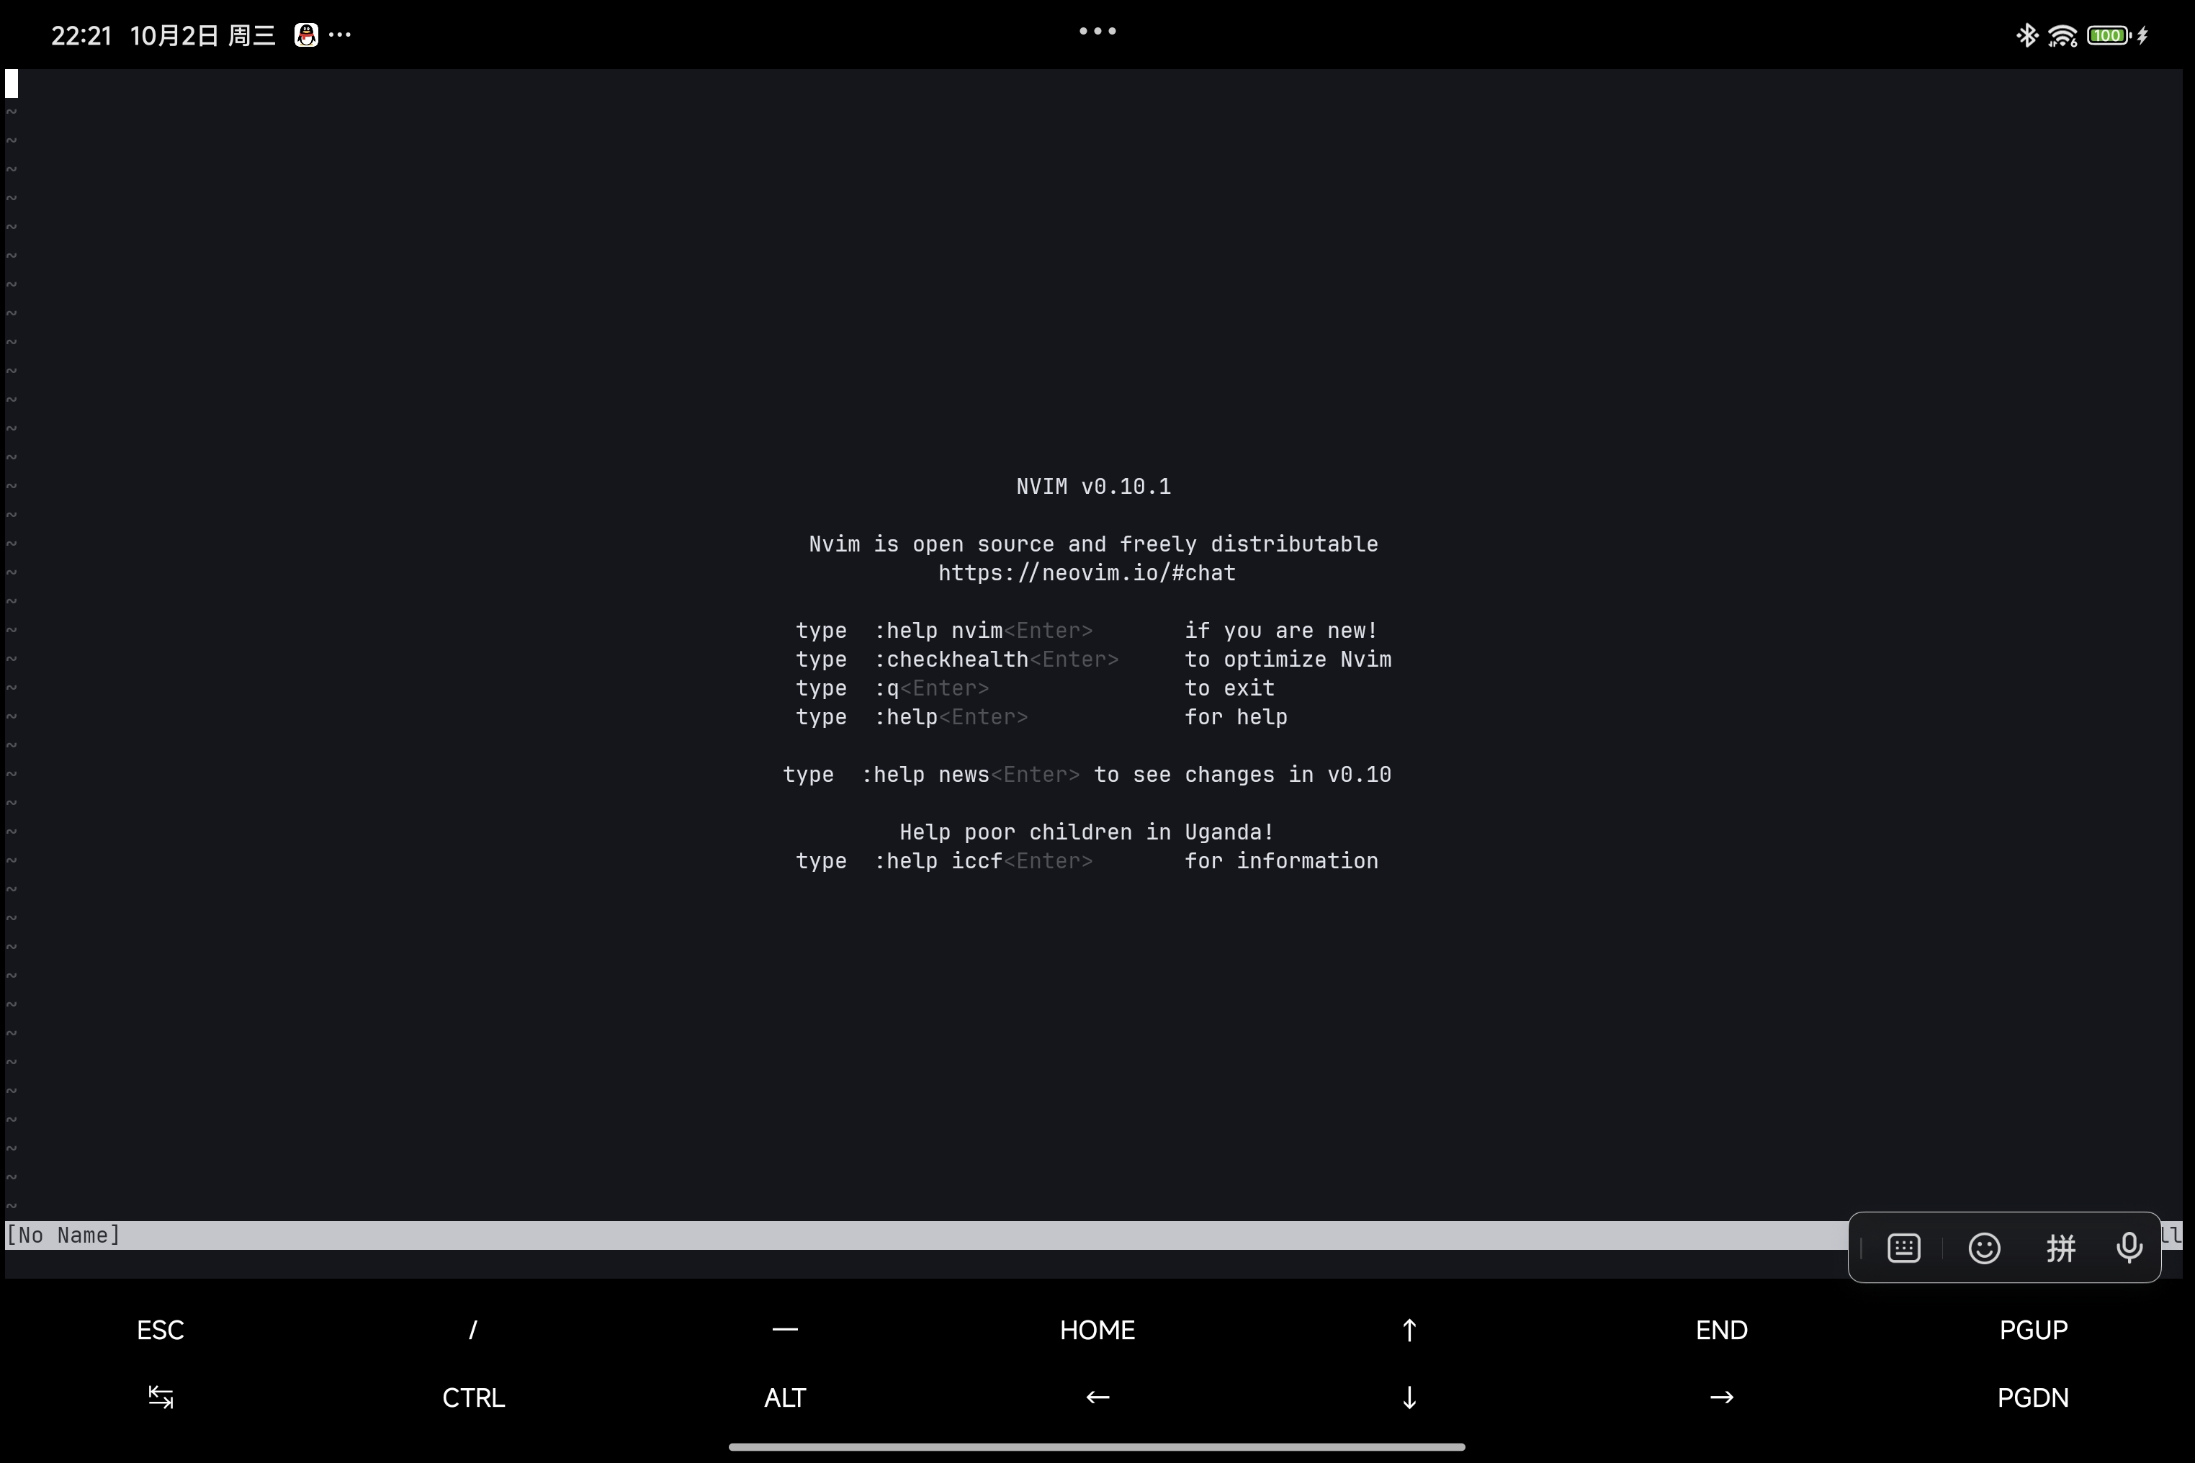2195x1463 pixels.
Task: Tap the left arrow key
Action: (1097, 1397)
